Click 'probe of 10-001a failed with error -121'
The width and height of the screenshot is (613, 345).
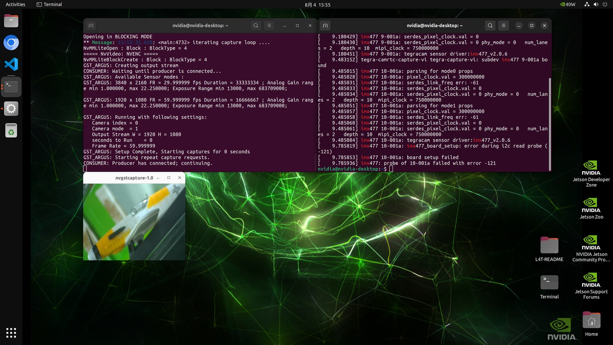pyautogui.click(x=440, y=163)
